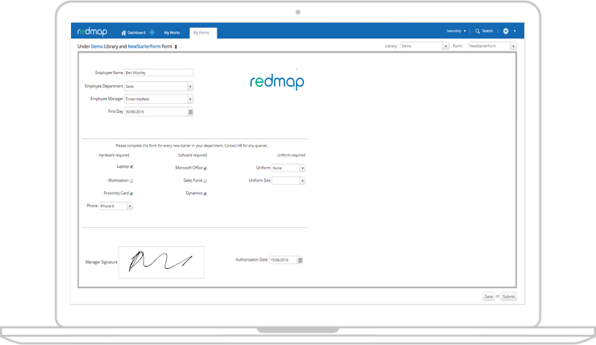This screenshot has width=596, height=345.
Task: Enable the Sales Force checkbox
Action: point(205,181)
